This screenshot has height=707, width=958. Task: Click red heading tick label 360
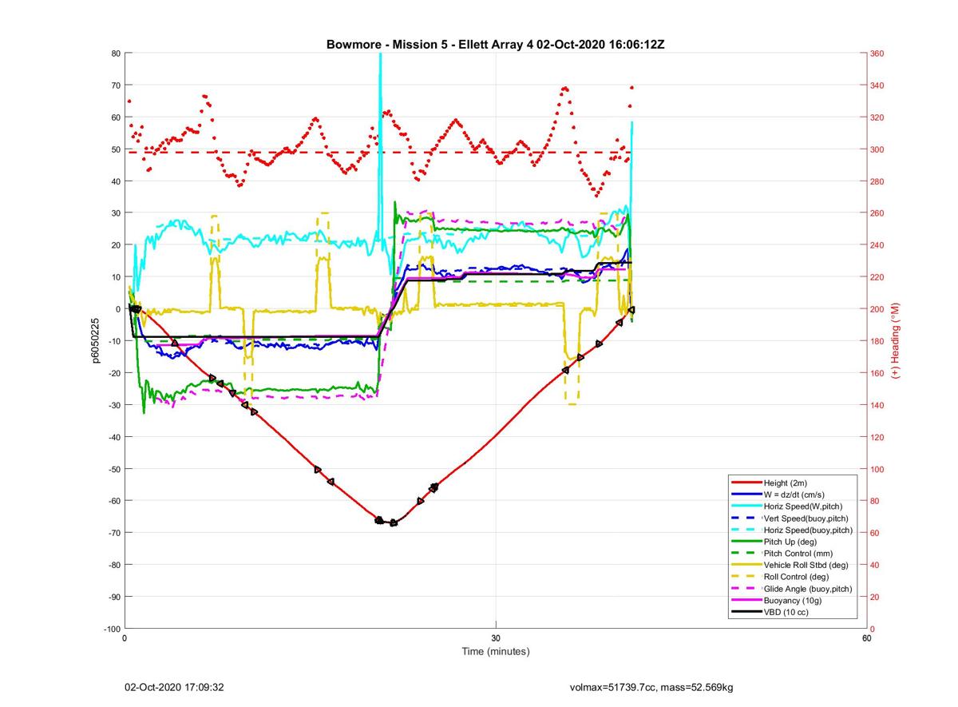pos(877,54)
